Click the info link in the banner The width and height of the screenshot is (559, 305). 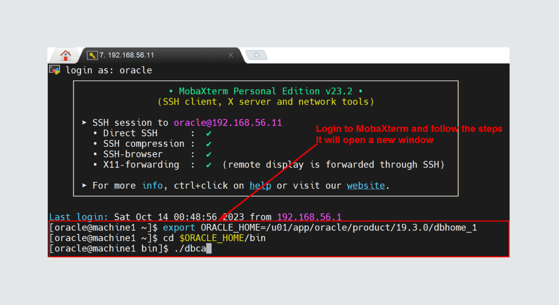pyautogui.click(x=152, y=185)
